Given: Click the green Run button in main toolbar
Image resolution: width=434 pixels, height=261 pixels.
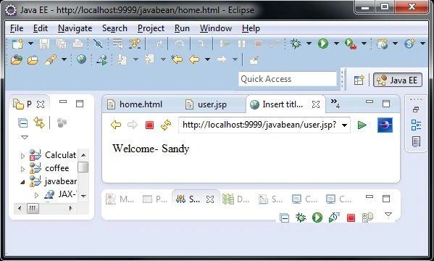Looking at the screenshot, I should click(x=323, y=43).
